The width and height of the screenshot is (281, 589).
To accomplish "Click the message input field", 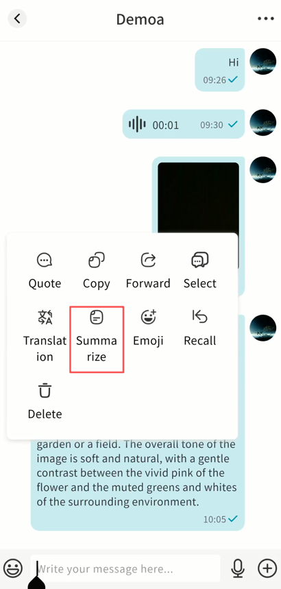I will tap(125, 568).
